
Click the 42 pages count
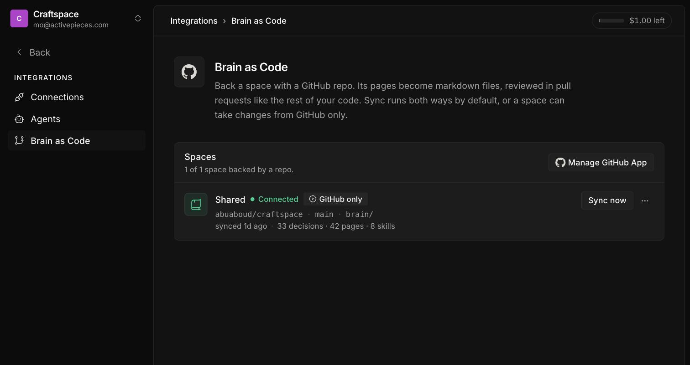tap(347, 226)
